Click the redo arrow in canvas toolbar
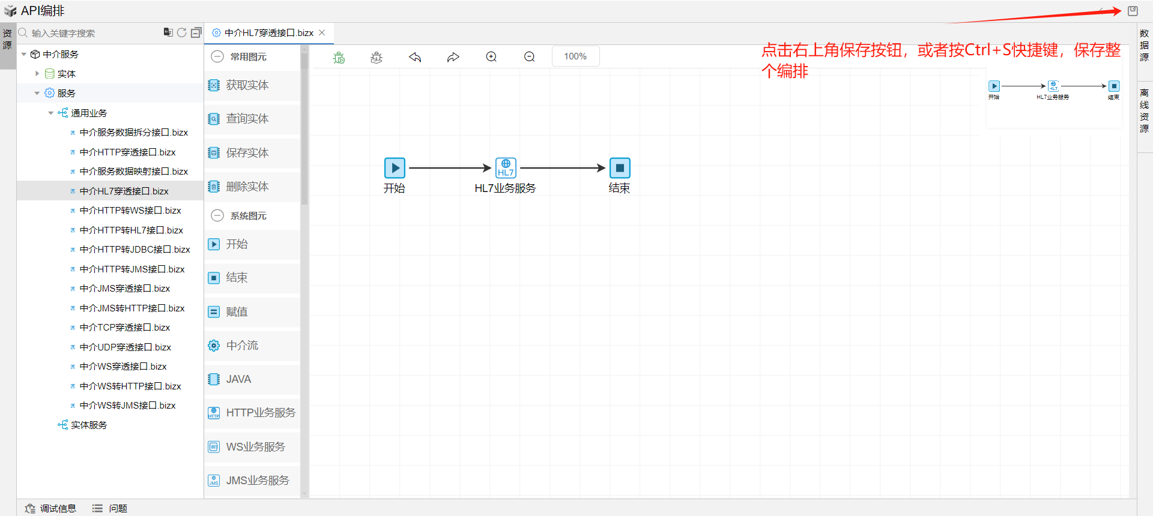Image resolution: width=1153 pixels, height=516 pixels. coord(453,57)
